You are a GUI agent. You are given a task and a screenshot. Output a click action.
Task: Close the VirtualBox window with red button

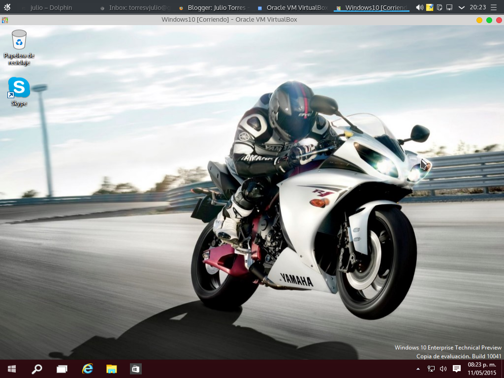[x=499, y=20]
